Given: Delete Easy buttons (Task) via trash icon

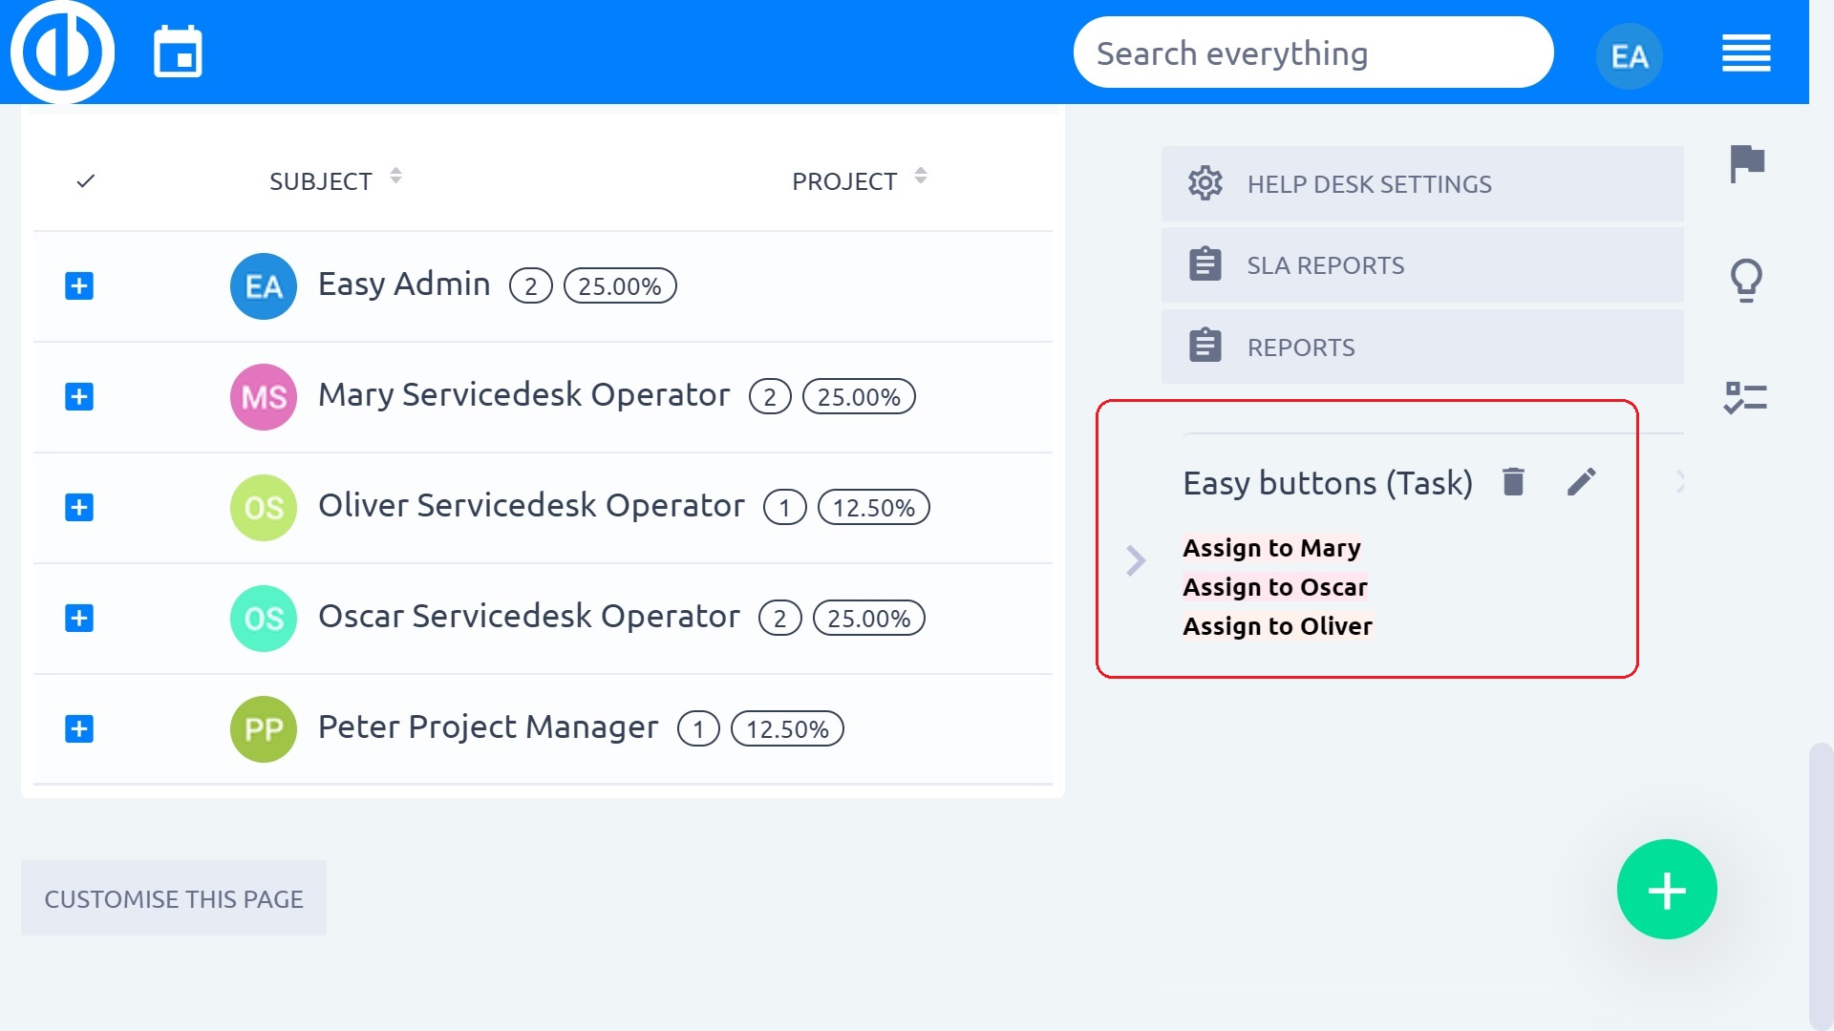Looking at the screenshot, I should [x=1514, y=482].
